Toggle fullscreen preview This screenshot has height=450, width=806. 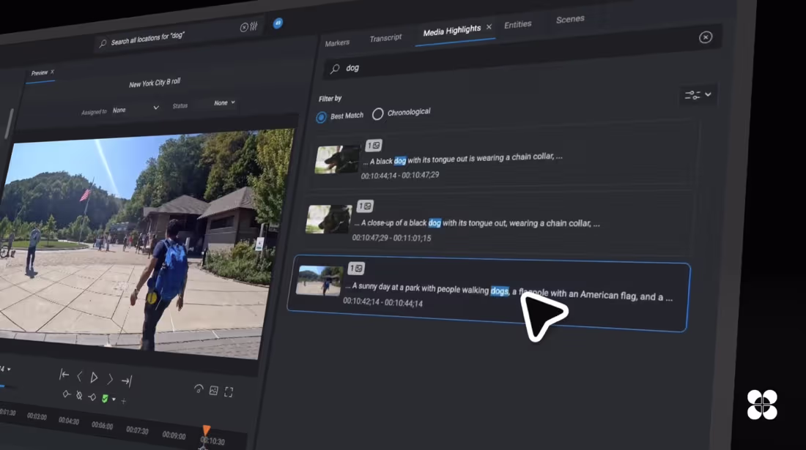[x=229, y=392]
